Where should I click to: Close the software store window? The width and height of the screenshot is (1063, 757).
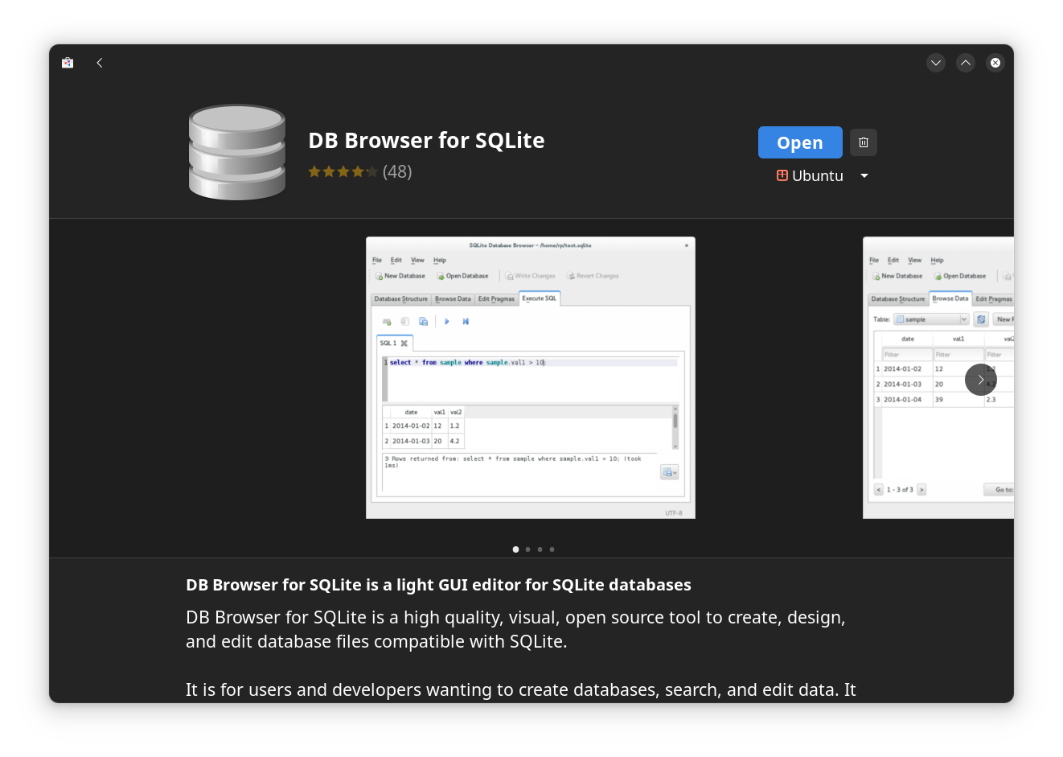(995, 63)
